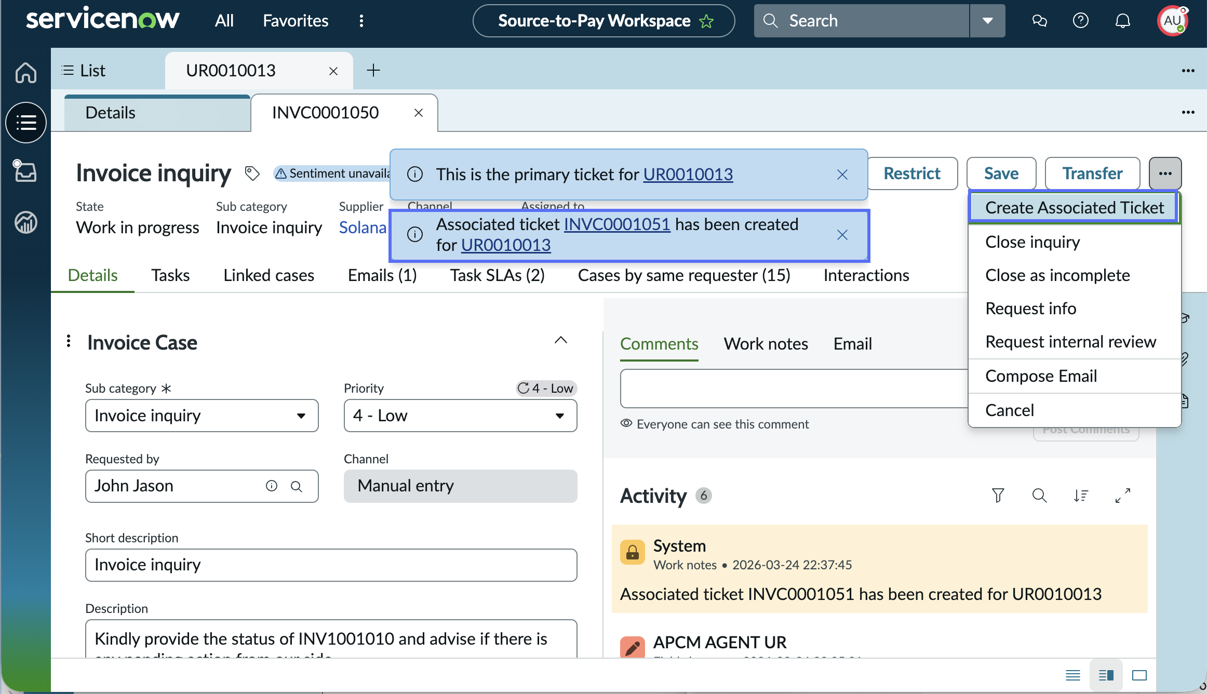1207x694 pixels.
Task: Open the Home icon in sidebar
Action: pyautogui.click(x=26, y=72)
